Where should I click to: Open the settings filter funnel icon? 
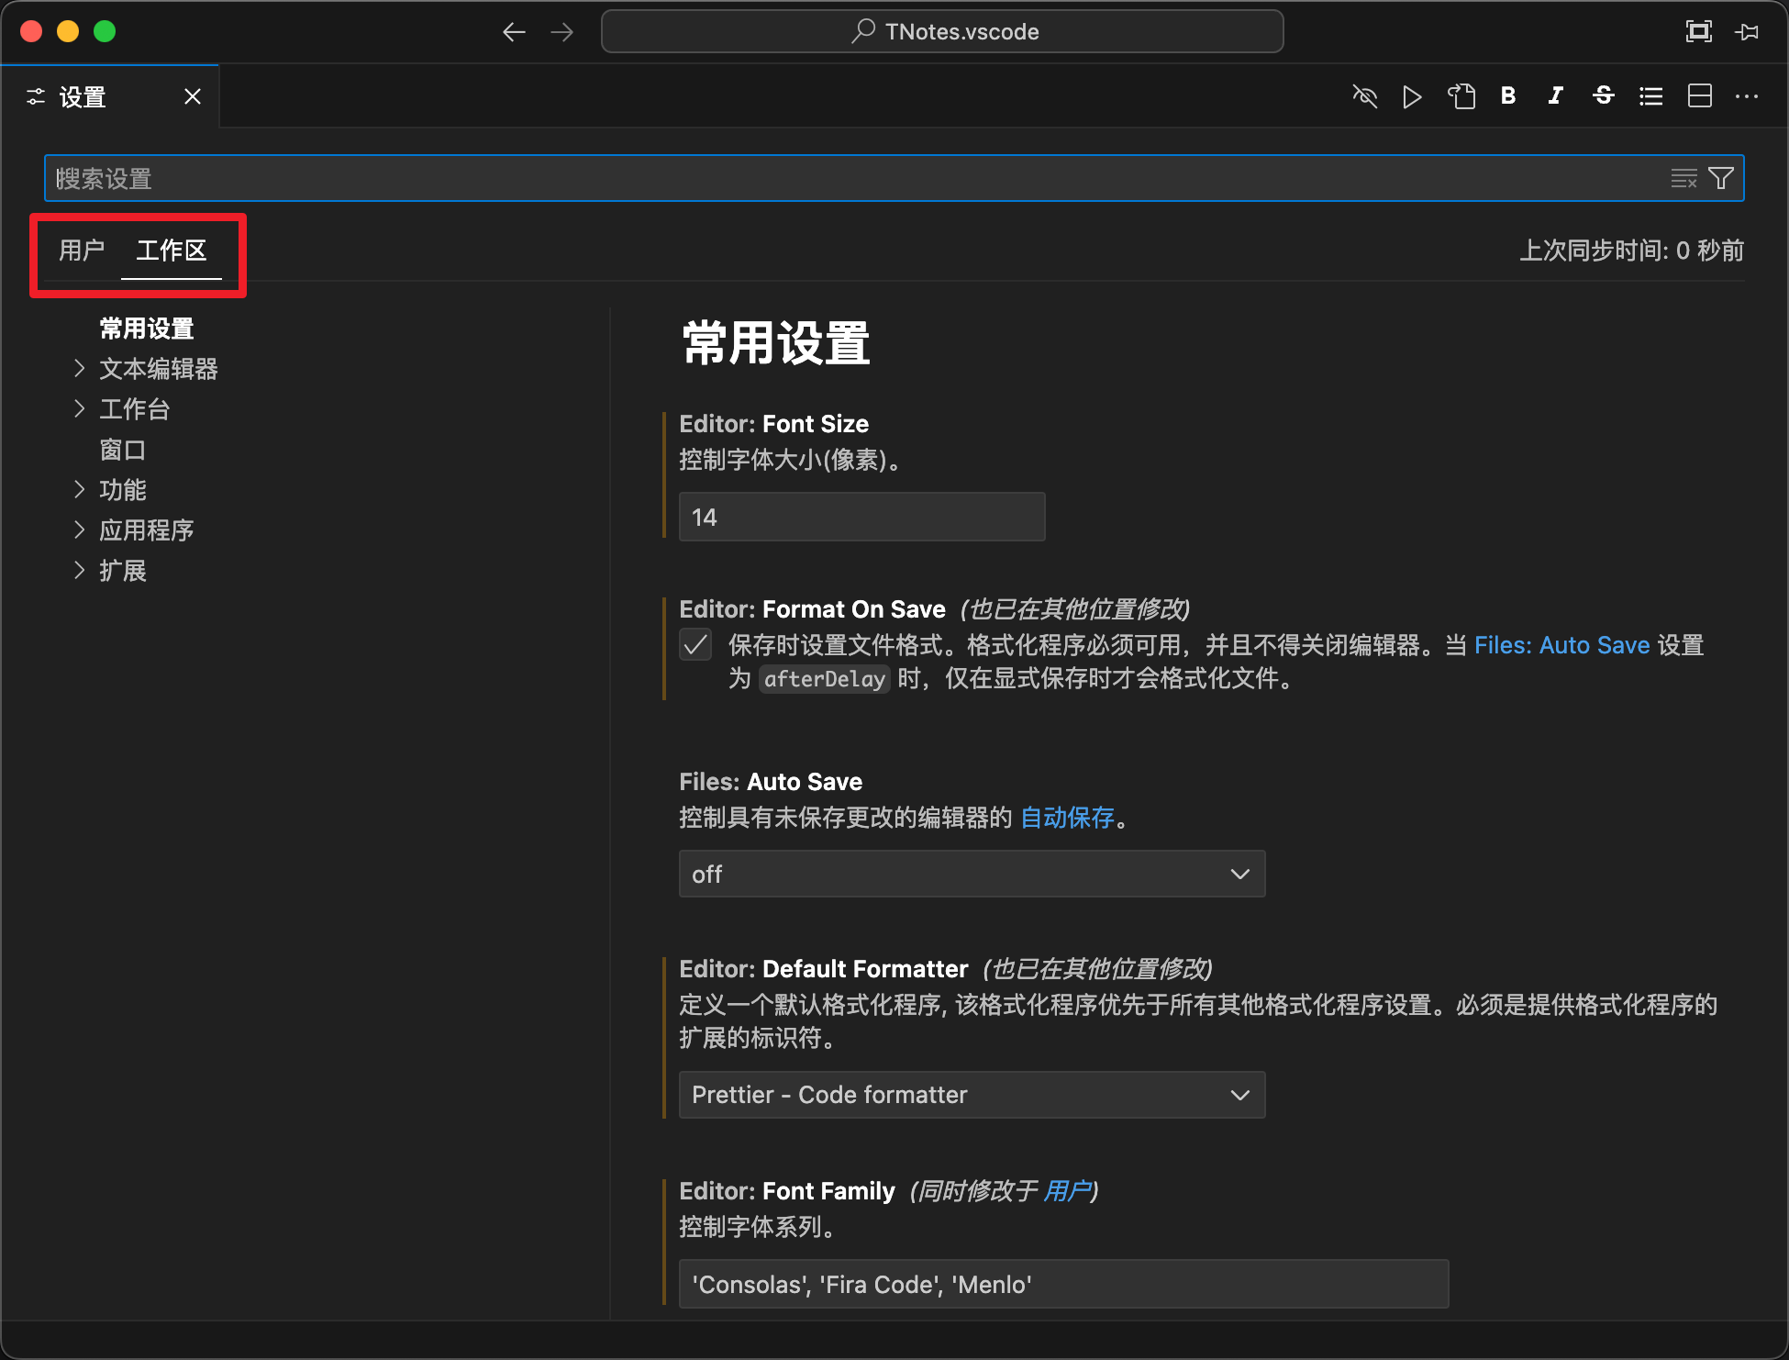pos(1721,178)
